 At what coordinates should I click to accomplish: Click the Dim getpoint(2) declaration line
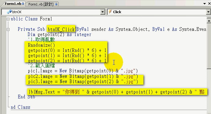pos(59,35)
